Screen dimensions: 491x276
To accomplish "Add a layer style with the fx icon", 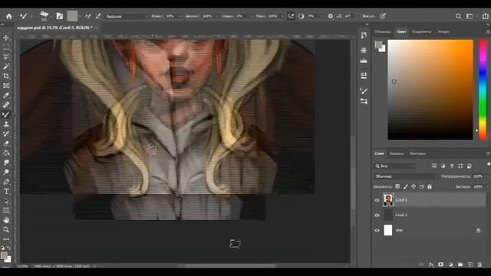I will click(431, 264).
